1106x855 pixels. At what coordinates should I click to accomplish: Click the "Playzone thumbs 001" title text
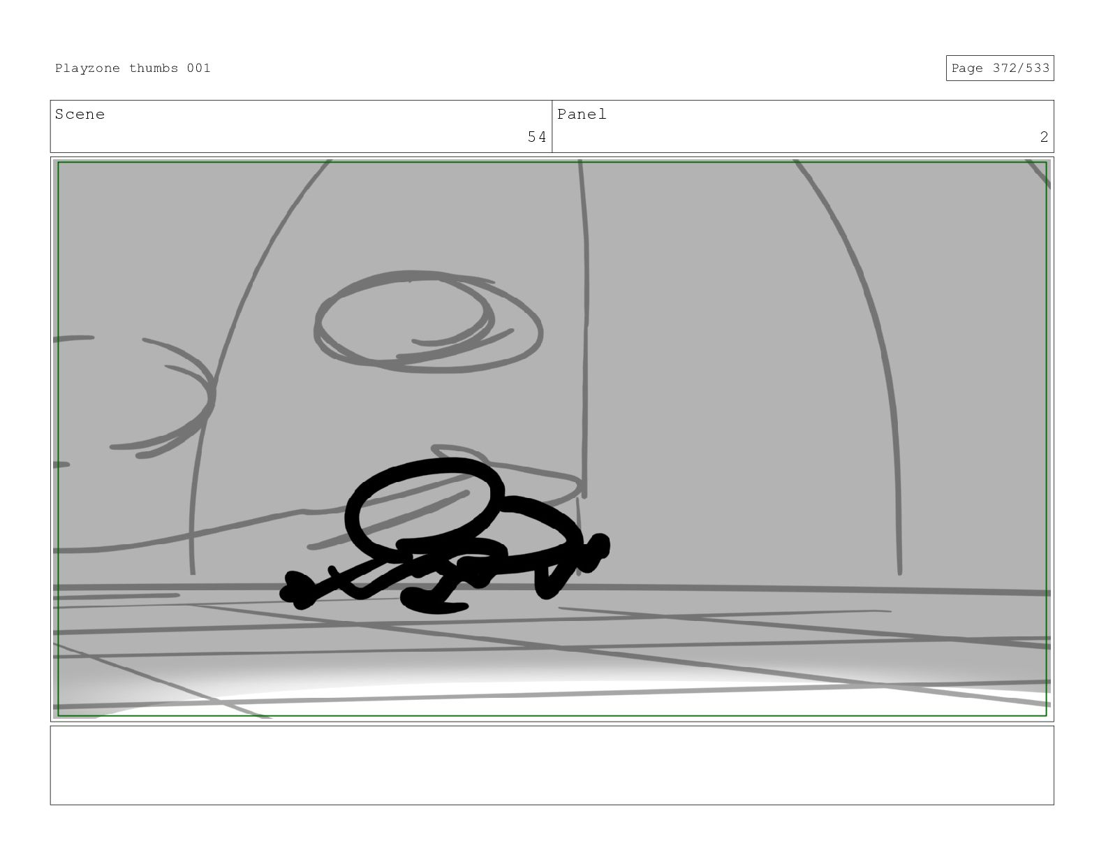pos(133,68)
